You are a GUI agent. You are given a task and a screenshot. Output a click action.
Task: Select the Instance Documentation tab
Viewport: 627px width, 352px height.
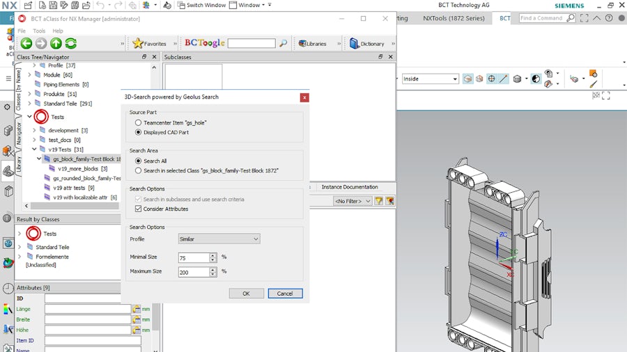tap(350, 186)
